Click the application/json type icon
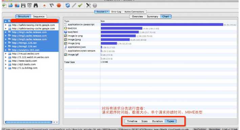 coord(66,47)
